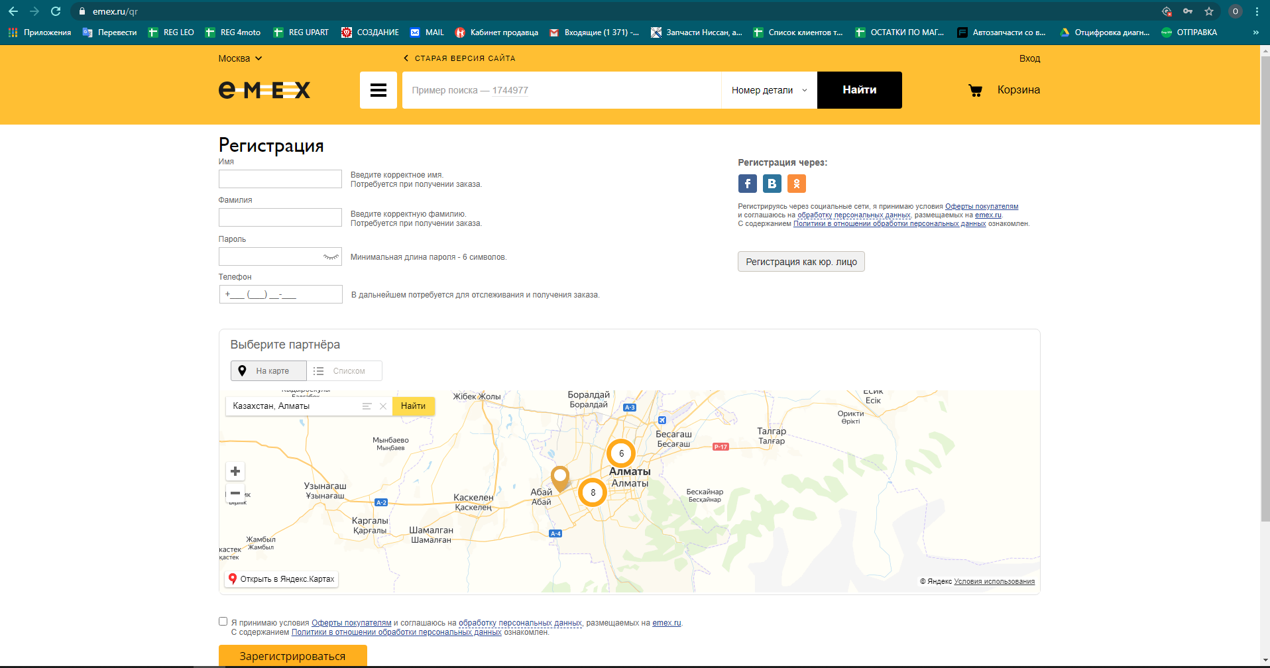Click Зарегистрироваться button
This screenshot has width=1270, height=668.
tap(292, 655)
